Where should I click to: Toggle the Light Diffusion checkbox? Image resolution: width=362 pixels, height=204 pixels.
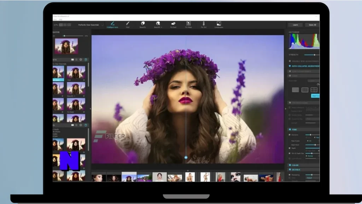[x=290, y=159]
